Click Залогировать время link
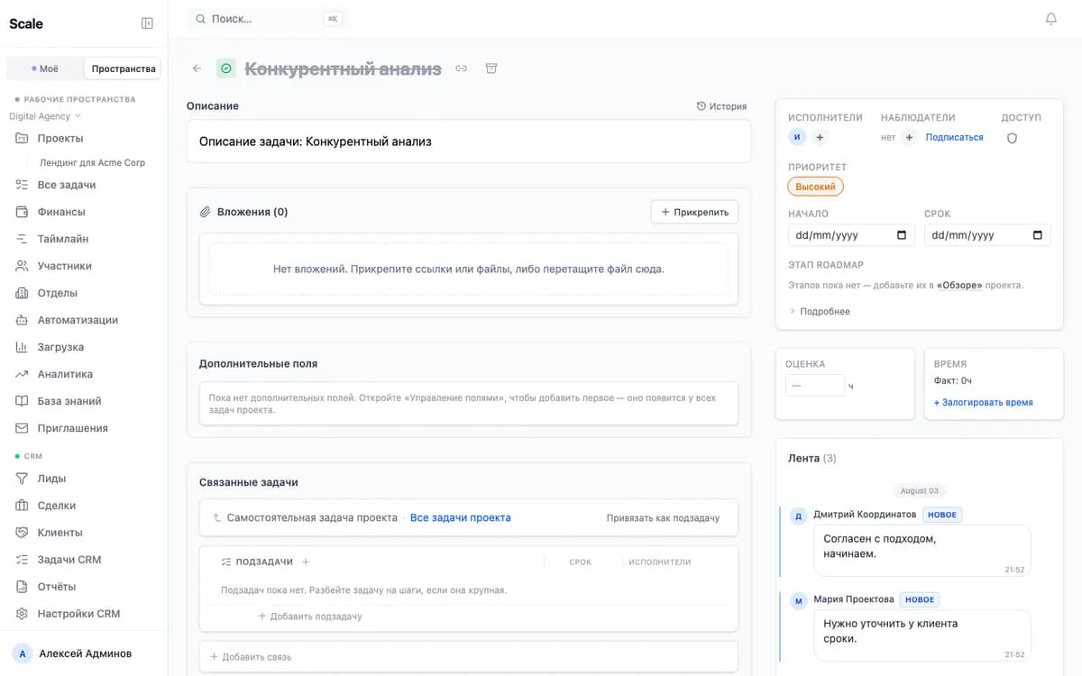Screen dimensions: 1082x676 click(x=983, y=402)
